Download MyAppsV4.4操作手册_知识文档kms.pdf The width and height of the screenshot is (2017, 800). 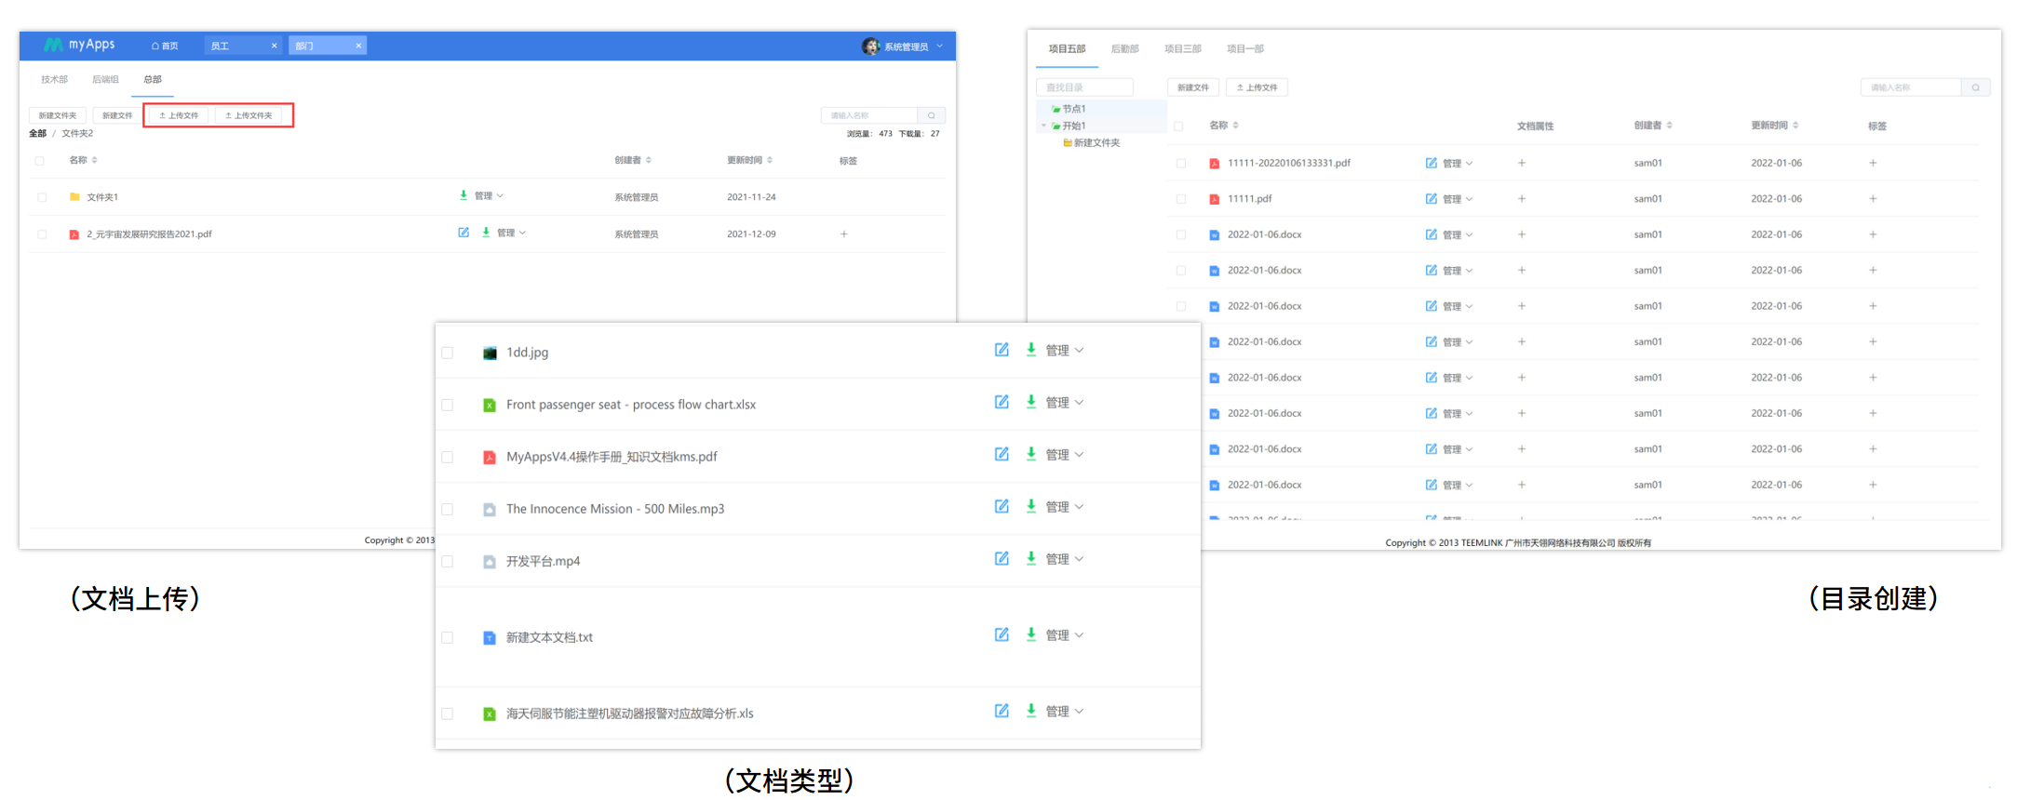(x=1031, y=454)
